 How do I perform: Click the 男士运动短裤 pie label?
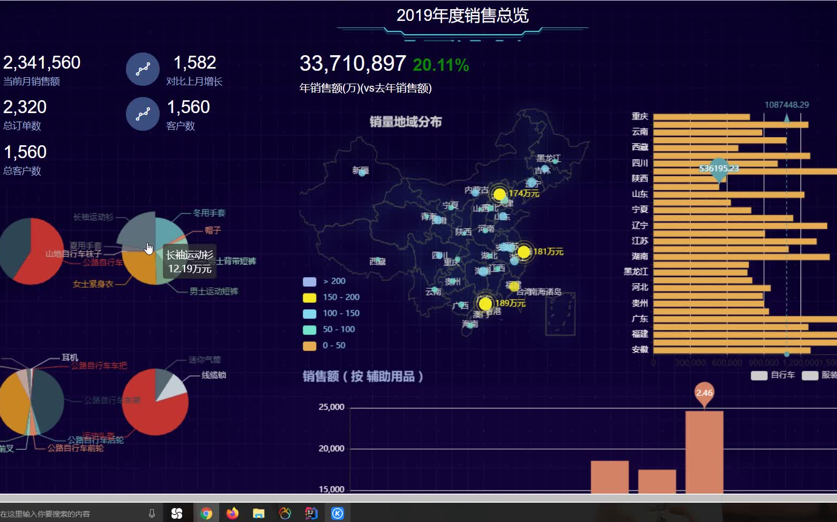pos(214,292)
